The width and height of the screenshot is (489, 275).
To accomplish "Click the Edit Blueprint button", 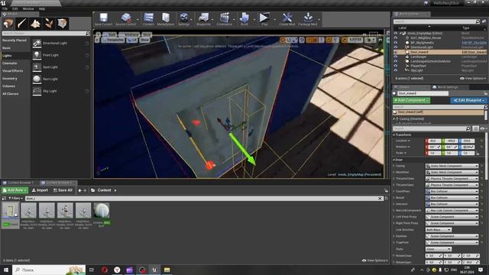I will point(468,100).
